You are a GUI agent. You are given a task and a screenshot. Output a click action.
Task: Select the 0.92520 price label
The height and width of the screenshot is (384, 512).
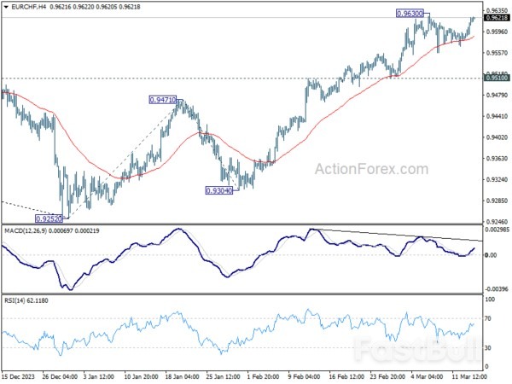pos(49,218)
